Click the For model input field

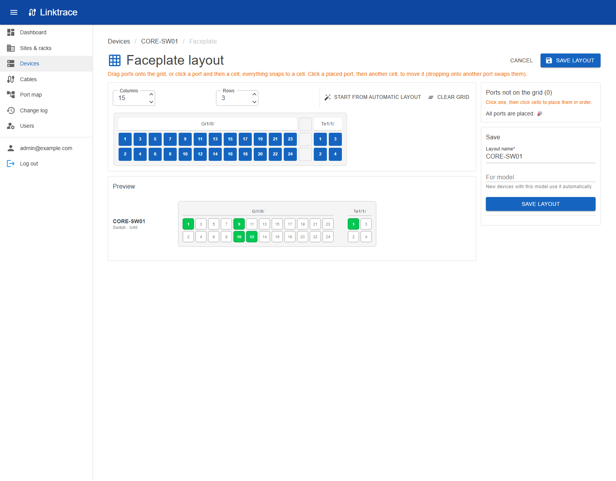pos(541,177)
